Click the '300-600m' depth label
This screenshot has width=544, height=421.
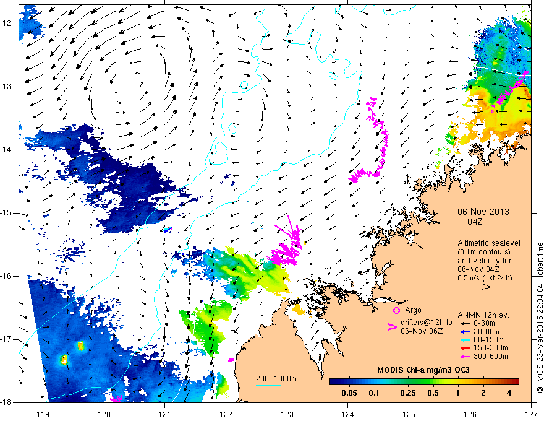pos(491,357)
